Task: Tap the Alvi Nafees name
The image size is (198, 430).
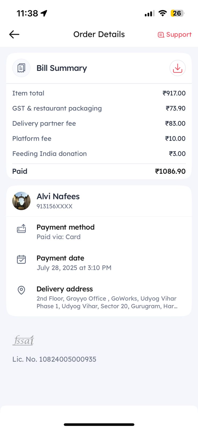Action: point(58,196)
